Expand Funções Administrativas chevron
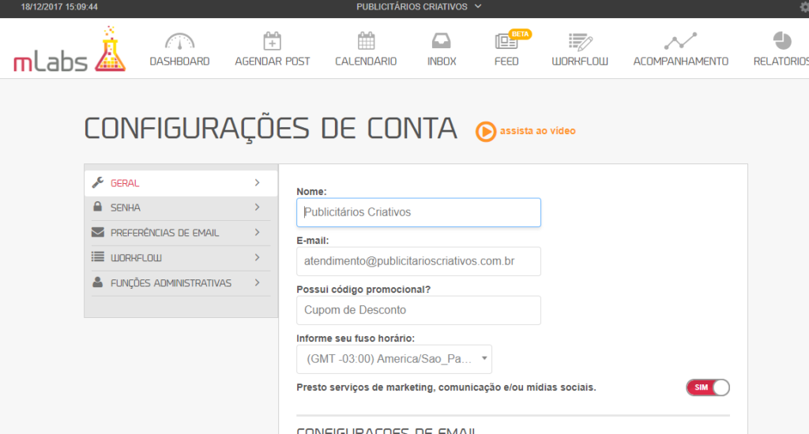 click(257, 282)
